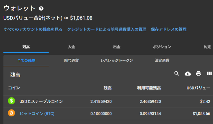Open the ビットコイン (BTC) link

37,113
